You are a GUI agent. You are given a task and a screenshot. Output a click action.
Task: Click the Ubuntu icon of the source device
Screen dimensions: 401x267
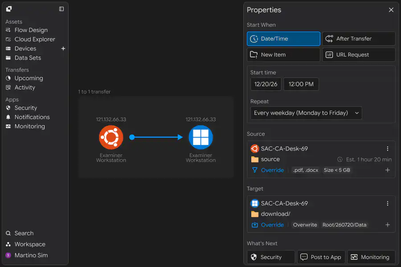[x=255, y=149]
